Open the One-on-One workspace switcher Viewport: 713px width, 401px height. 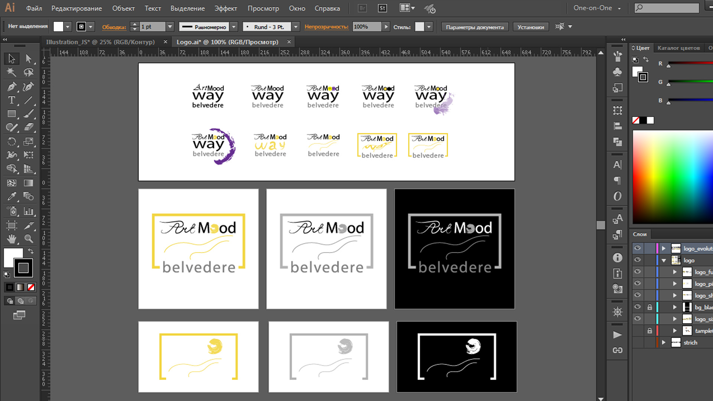pos(597,8)
